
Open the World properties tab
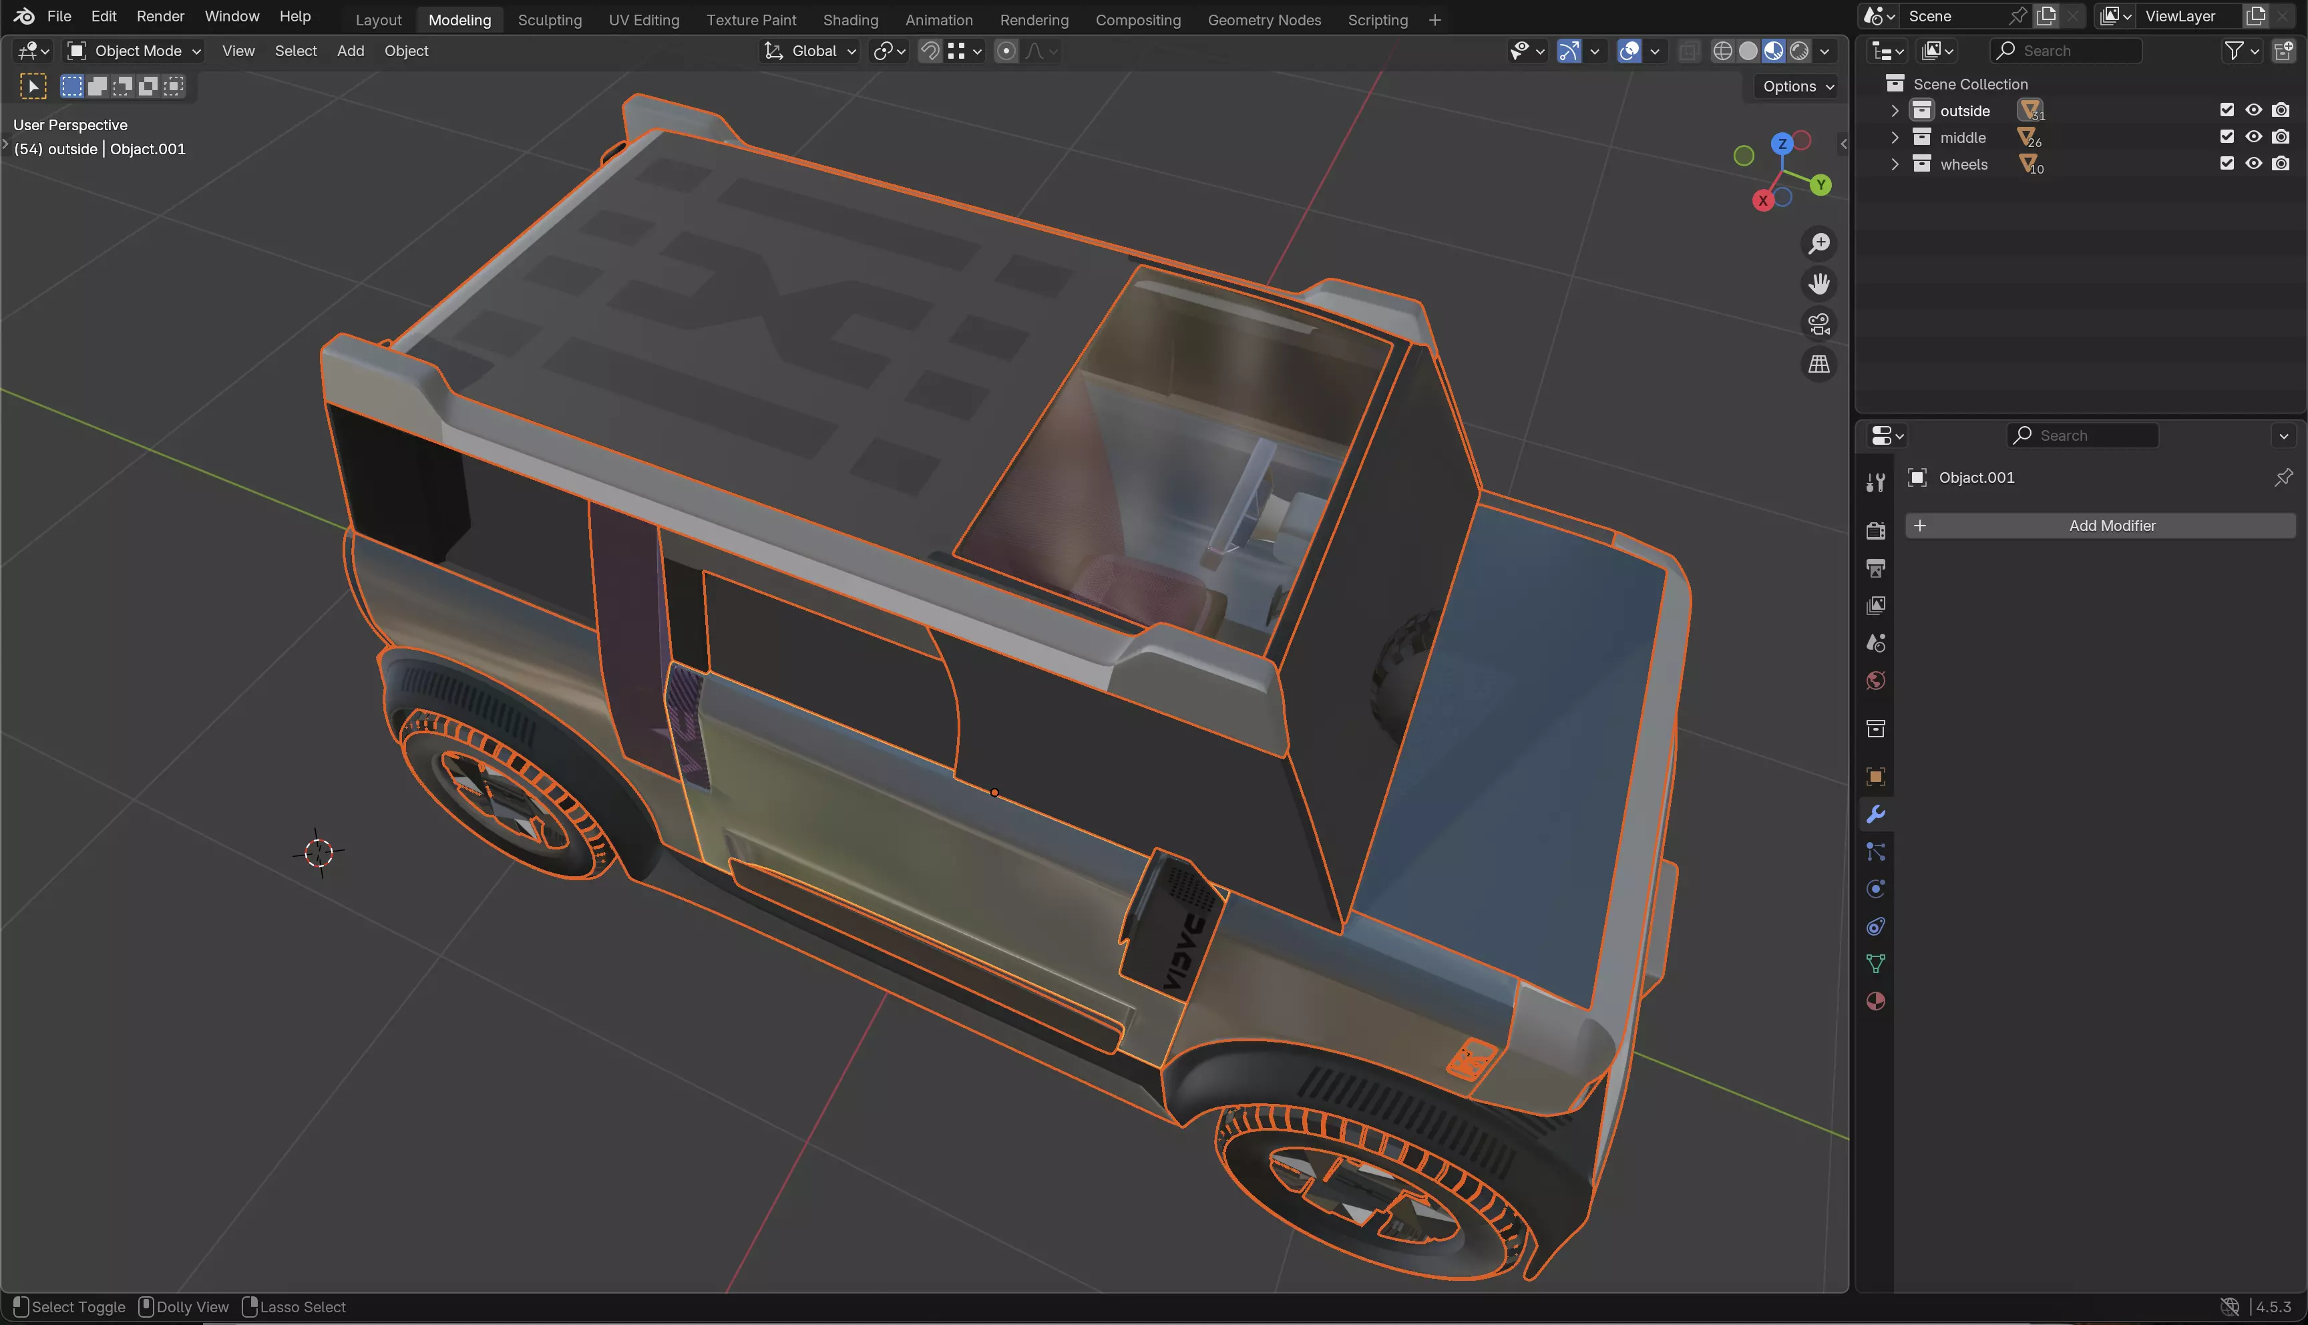tap(1875, 681)
